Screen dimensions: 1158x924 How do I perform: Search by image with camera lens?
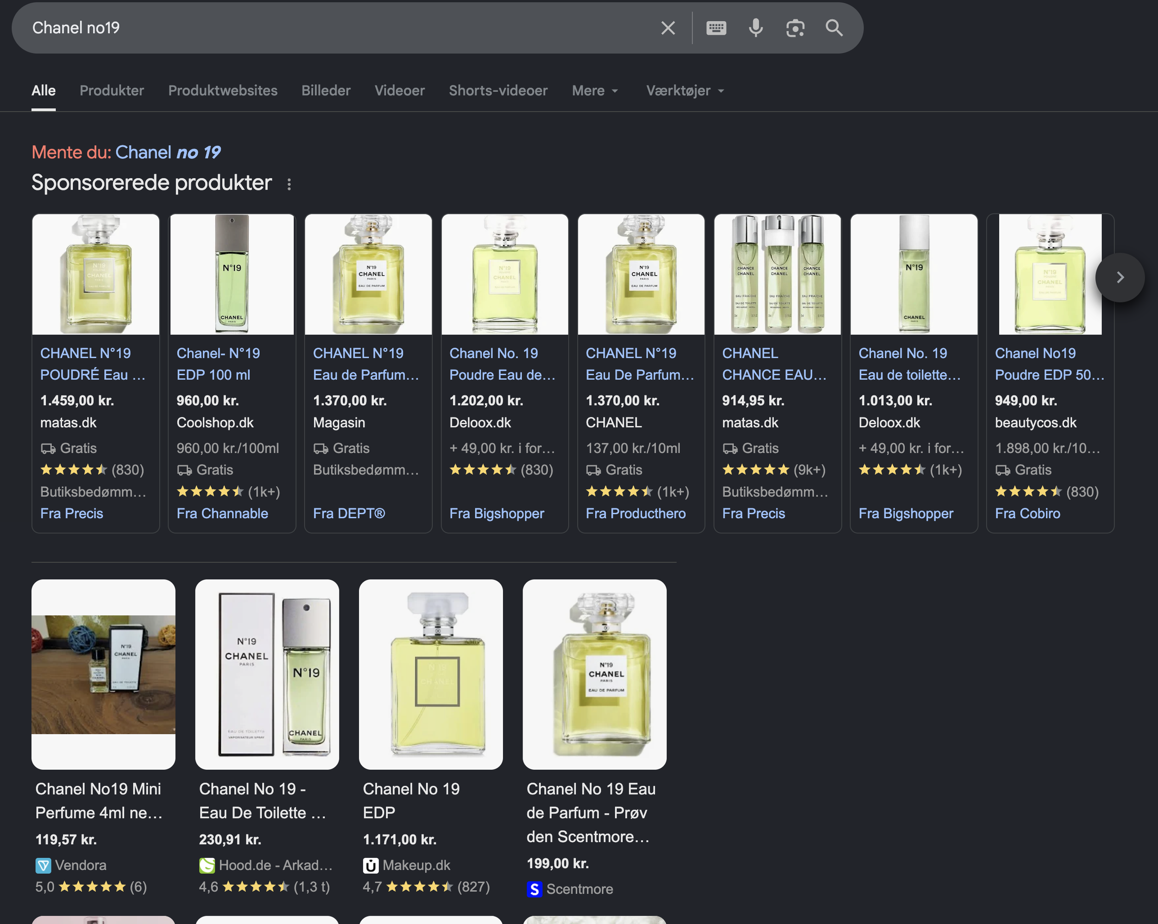point(795,28)
